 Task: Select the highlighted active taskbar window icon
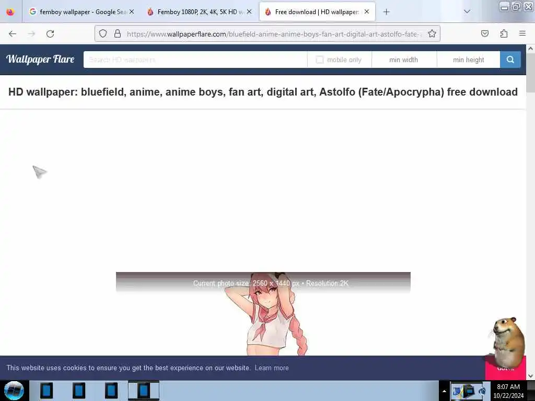click(x=144, y=391)
